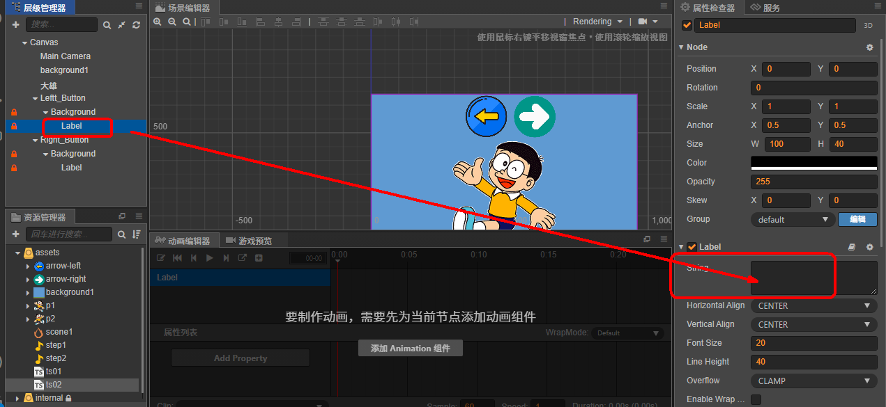Open the scene editor panel menu

[x=665, y=6]
